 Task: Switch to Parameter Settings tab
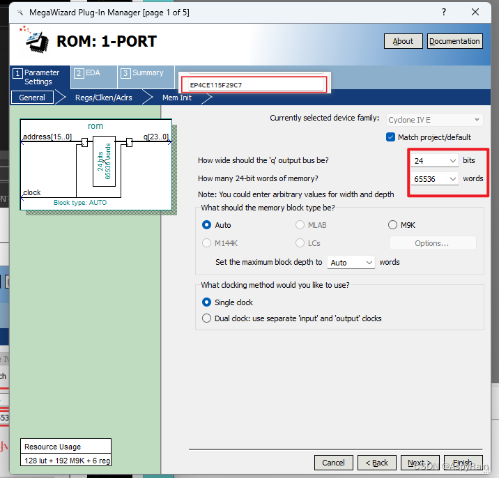[x=40, y=77]
